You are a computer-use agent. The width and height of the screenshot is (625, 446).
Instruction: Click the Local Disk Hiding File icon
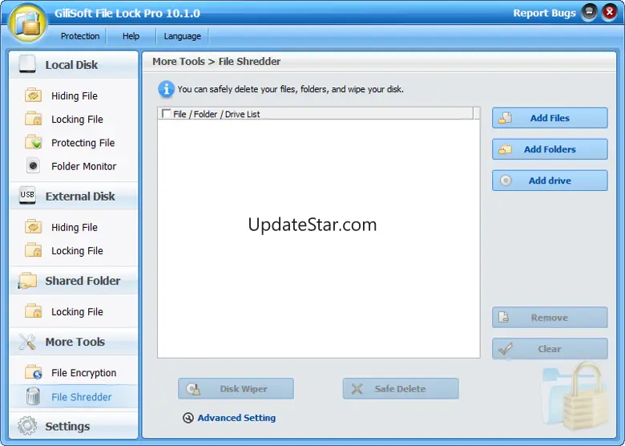coord(34,95)
